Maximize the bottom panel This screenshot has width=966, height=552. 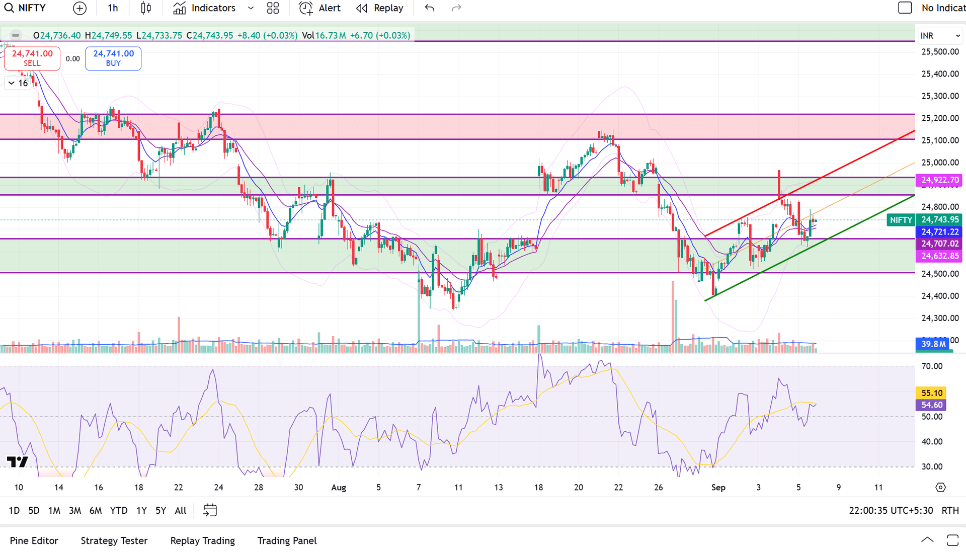(952, 540)
